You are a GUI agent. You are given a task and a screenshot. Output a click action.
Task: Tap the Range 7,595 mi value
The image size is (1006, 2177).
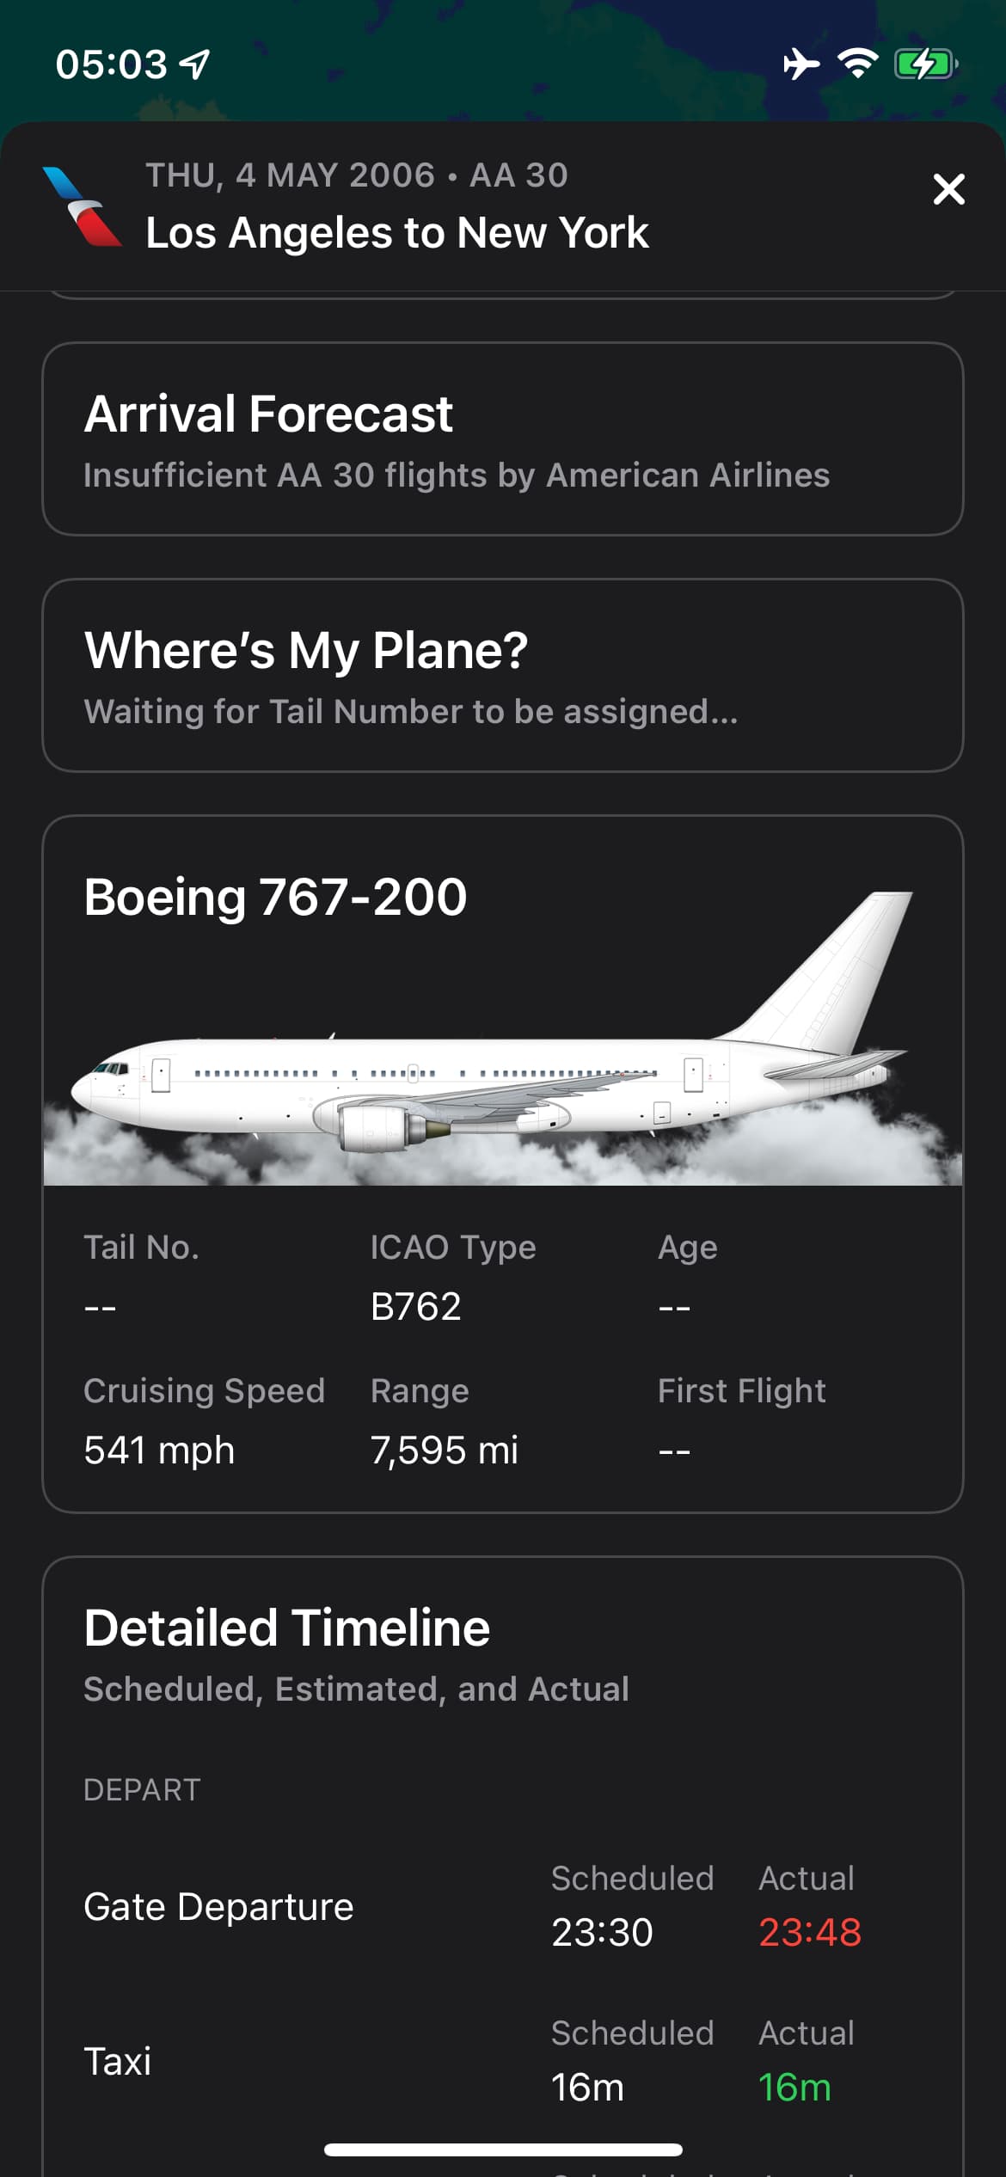[x=445, y=1450]
